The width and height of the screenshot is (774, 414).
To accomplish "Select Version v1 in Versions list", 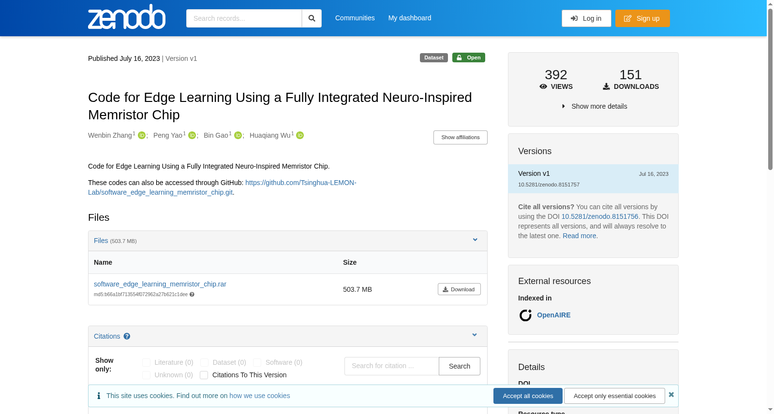I will (593, 179).
